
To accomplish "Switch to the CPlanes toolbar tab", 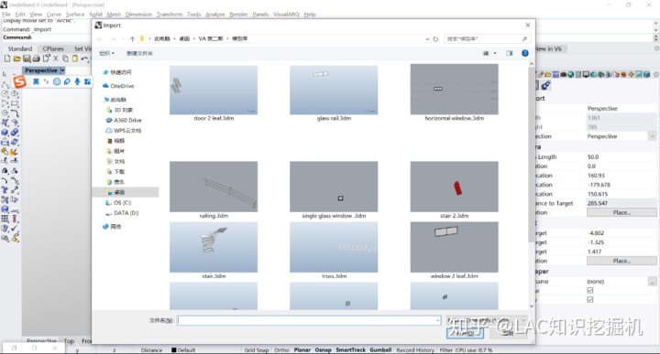I will click(53, 48).
